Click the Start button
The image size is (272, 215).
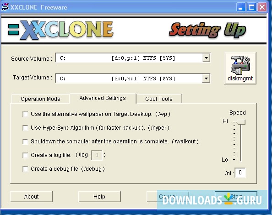(x=236, y=196)
